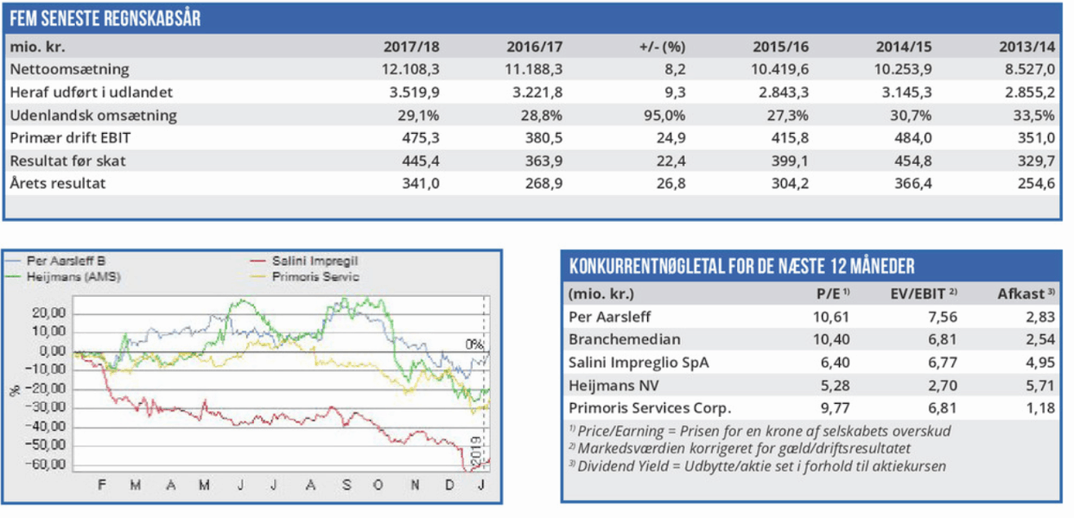Select the P/E column header

click(x=832, y=294)
